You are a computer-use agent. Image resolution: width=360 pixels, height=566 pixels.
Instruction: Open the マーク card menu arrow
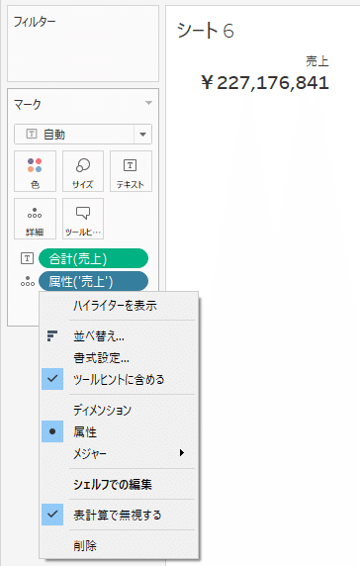148,103
